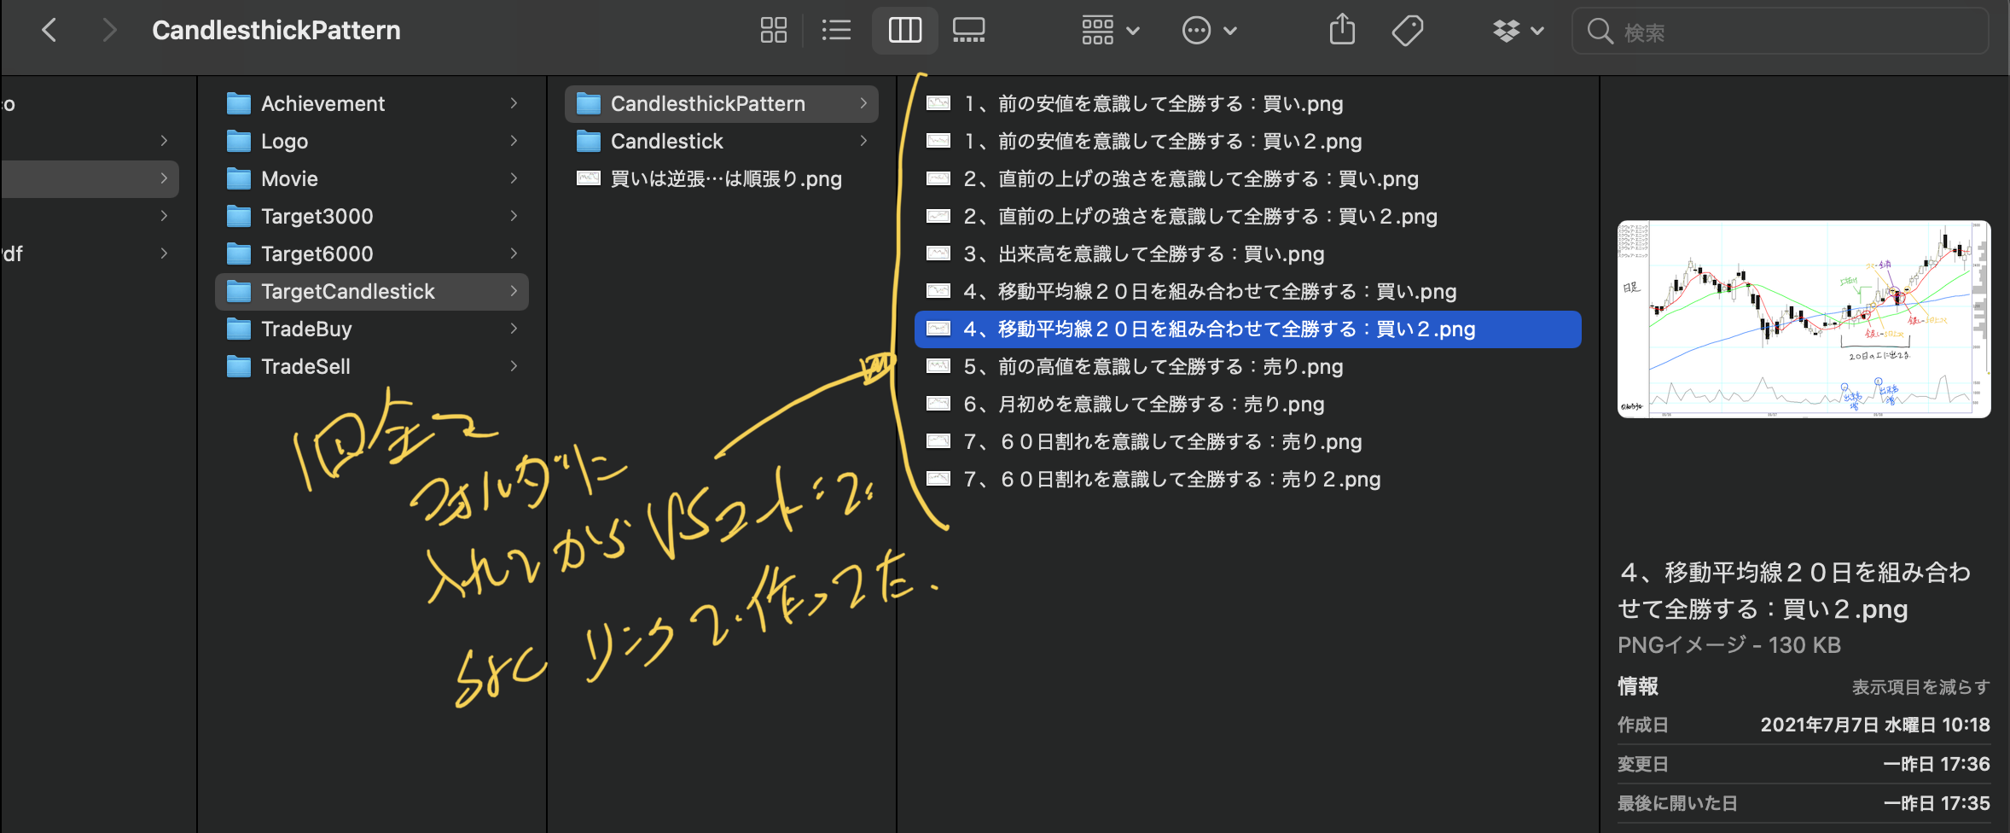Screen dimensions: 2010x833
Task: Select file 6、月初めを意識して全勝する：売り.png
Action: coord(1248,404)
